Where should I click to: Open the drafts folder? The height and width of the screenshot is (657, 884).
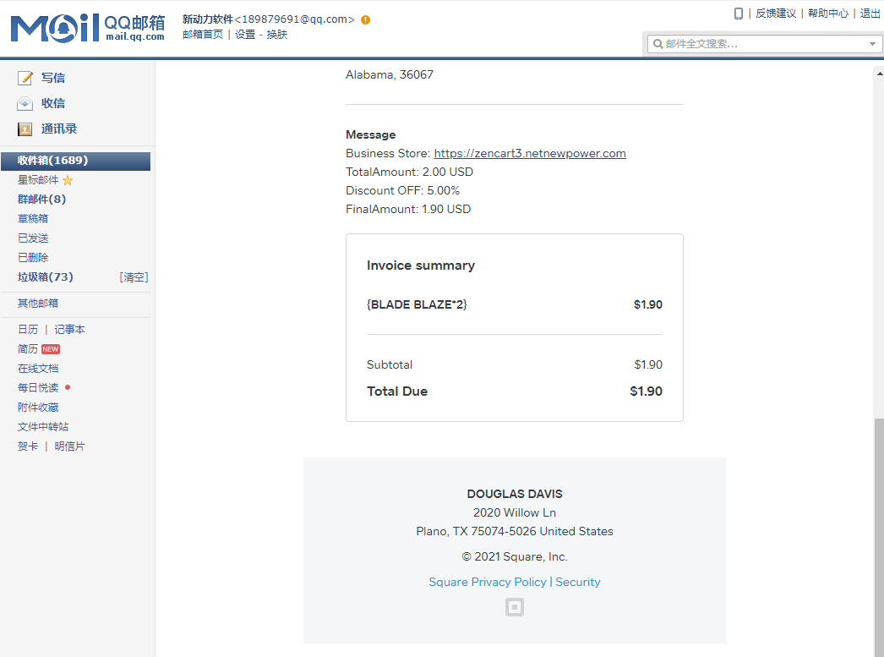coord(33,219)
